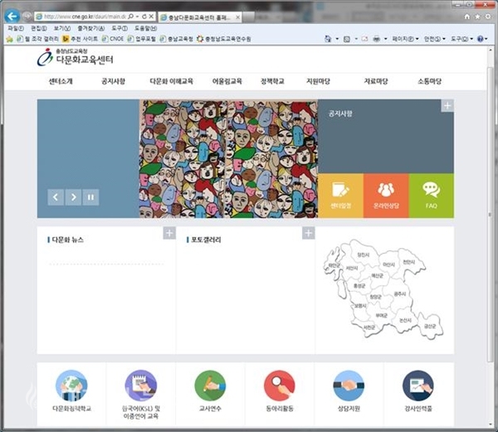Open the 파일(F) menu
The width and height of the screenshot is (498, 432).
click(x=16, y=28)
